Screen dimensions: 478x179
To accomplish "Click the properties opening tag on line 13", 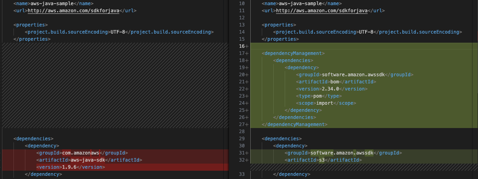I will click(x=279, y=25).
